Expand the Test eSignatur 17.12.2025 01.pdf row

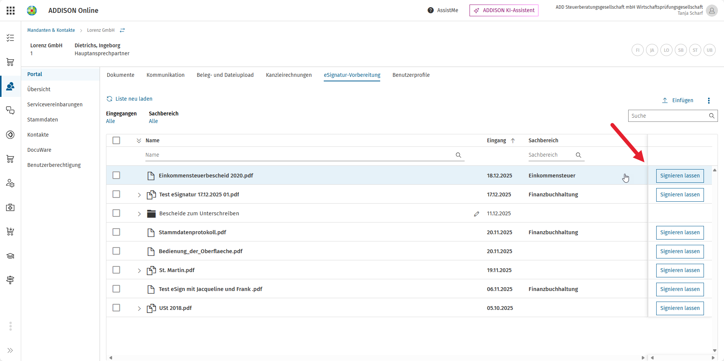tap(139, 195)
